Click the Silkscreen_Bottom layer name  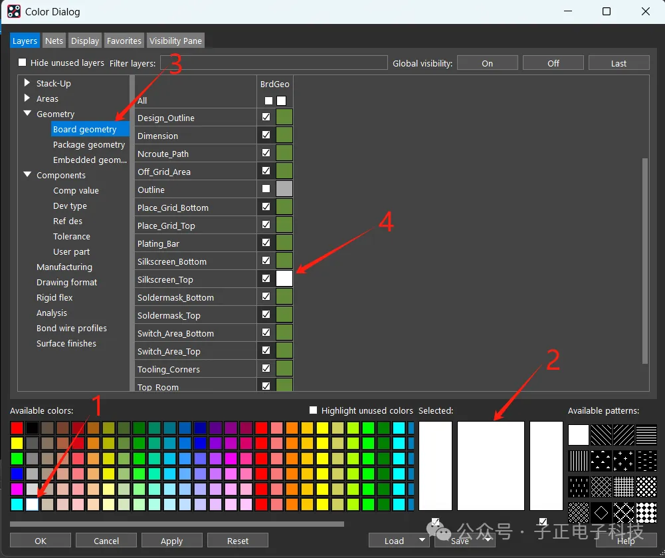click(x=172, y=261)
